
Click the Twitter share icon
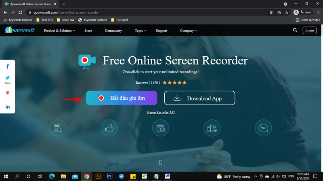[8, 78]
